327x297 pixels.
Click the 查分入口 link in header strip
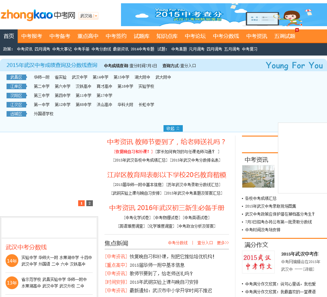[188, 66]
